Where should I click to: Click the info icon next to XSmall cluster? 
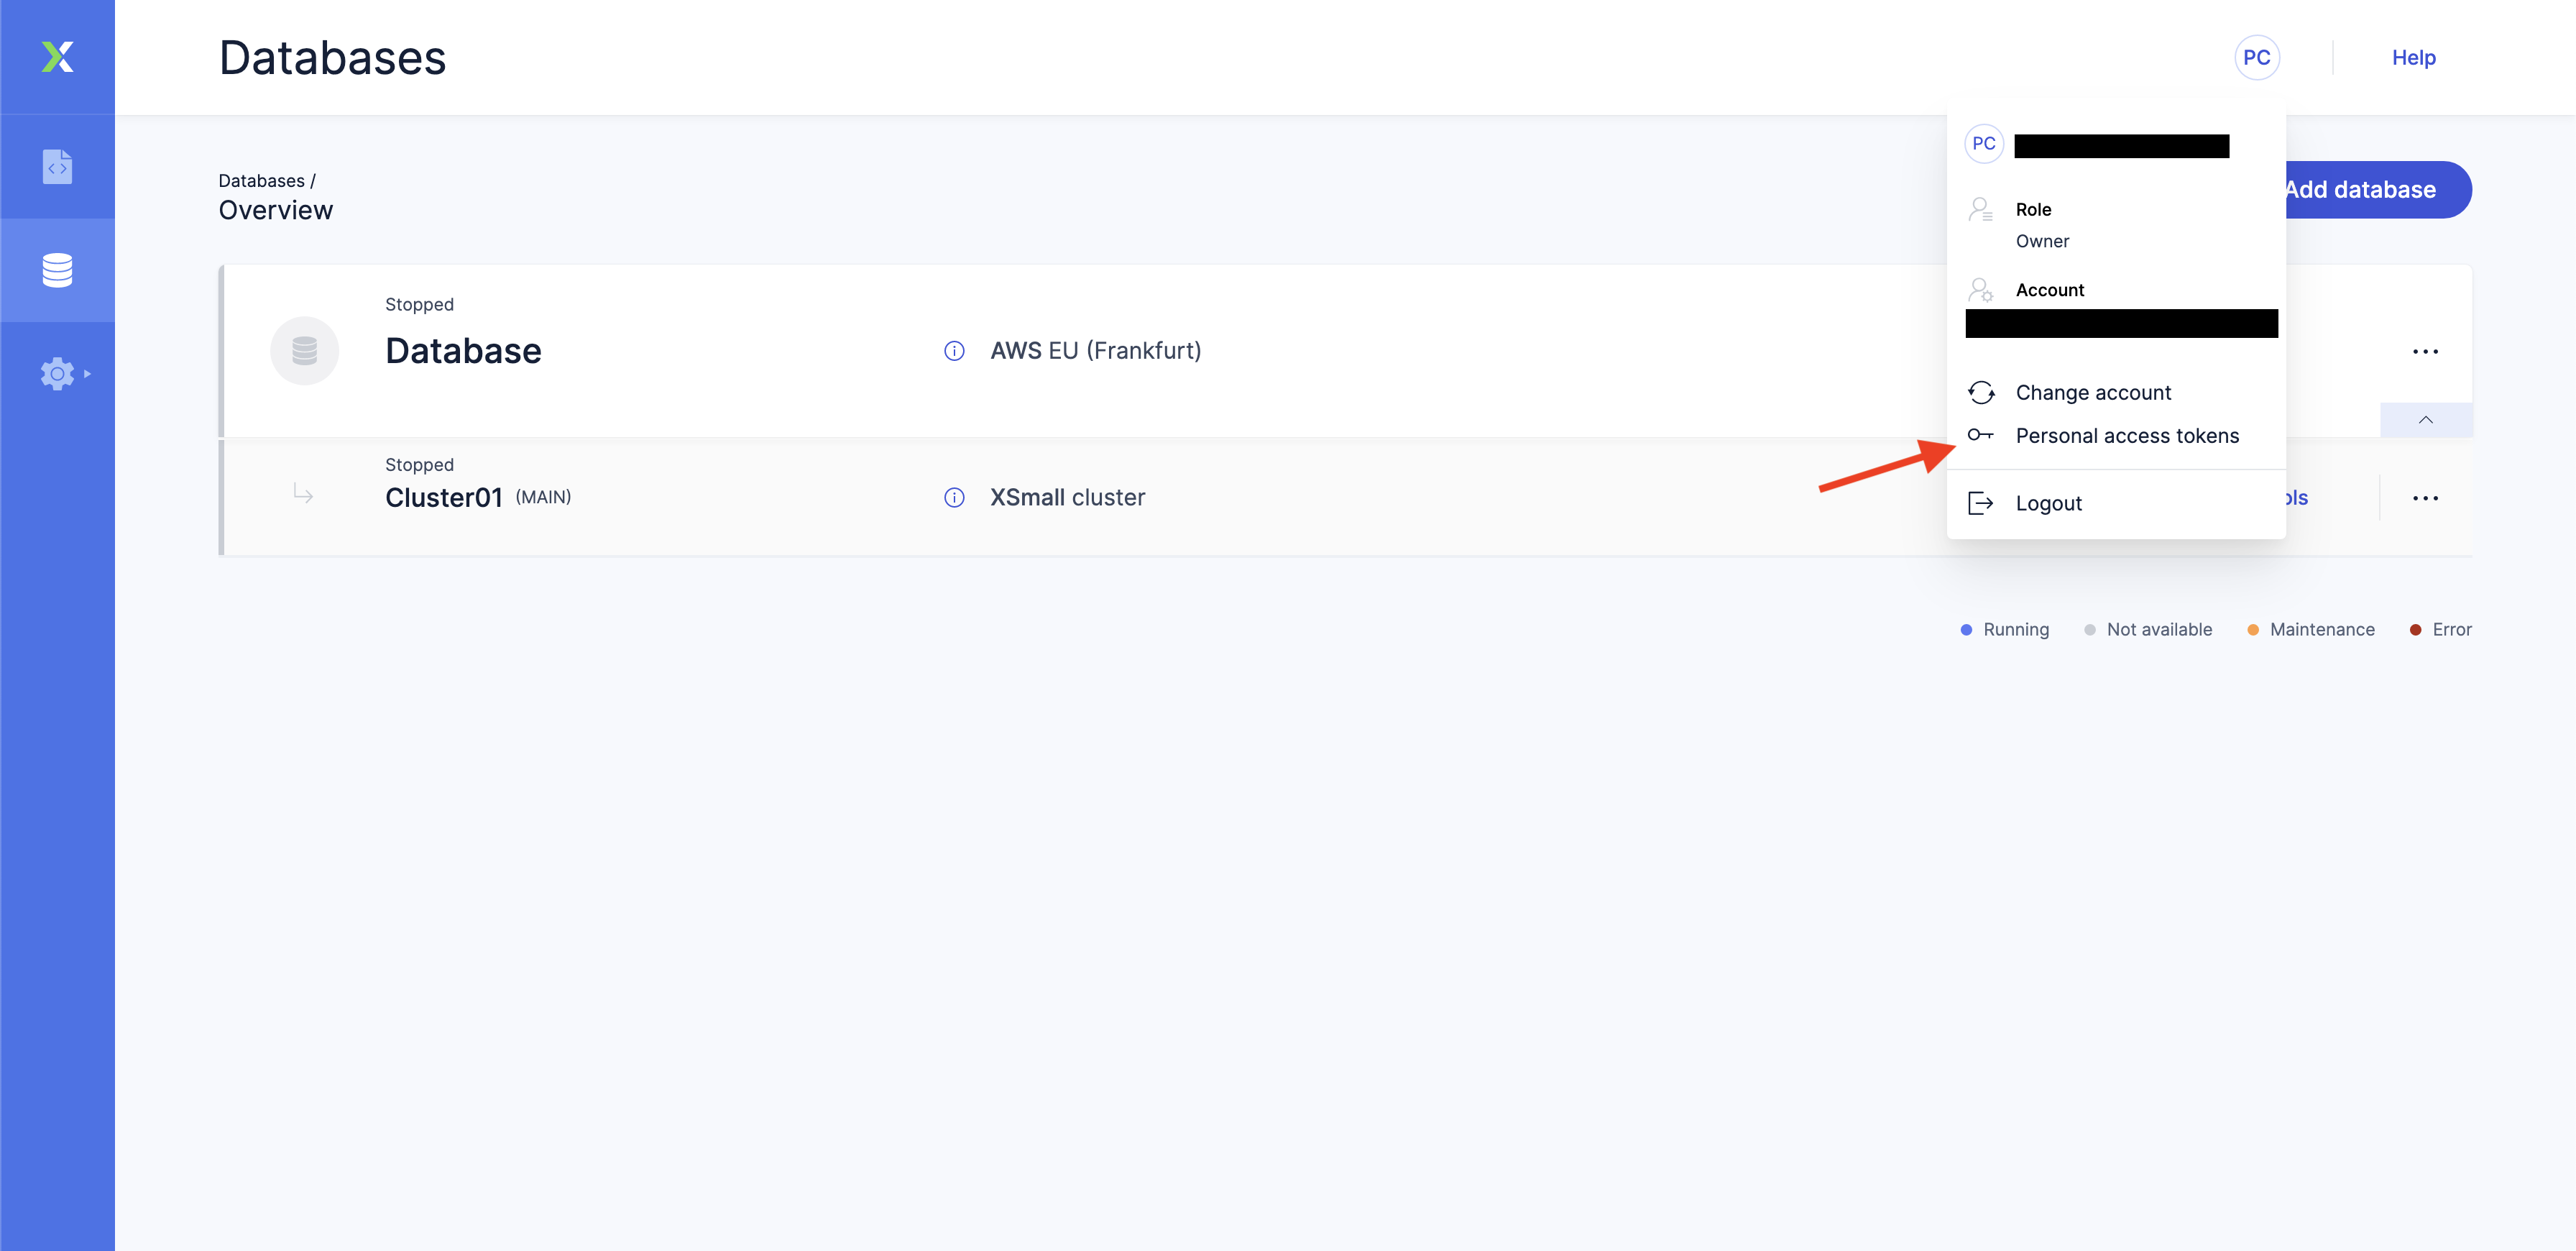(x=954, y=498)
